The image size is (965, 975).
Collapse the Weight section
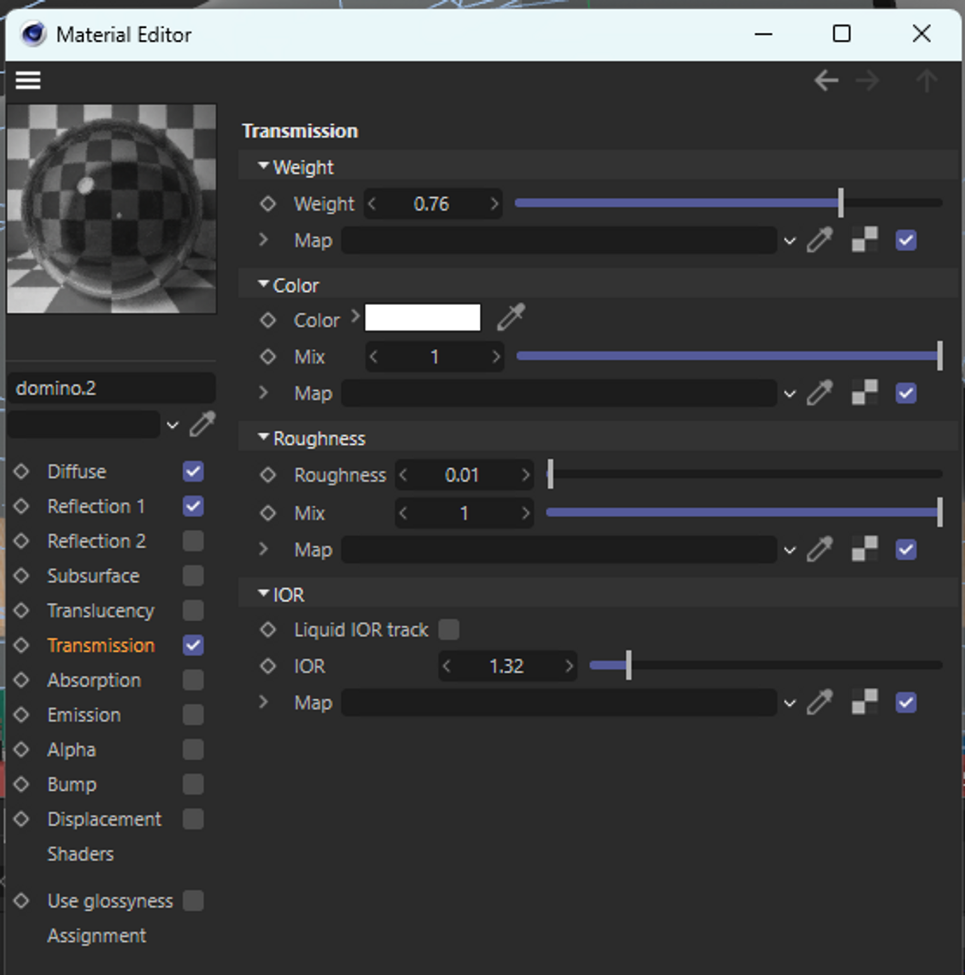(263, 166)
